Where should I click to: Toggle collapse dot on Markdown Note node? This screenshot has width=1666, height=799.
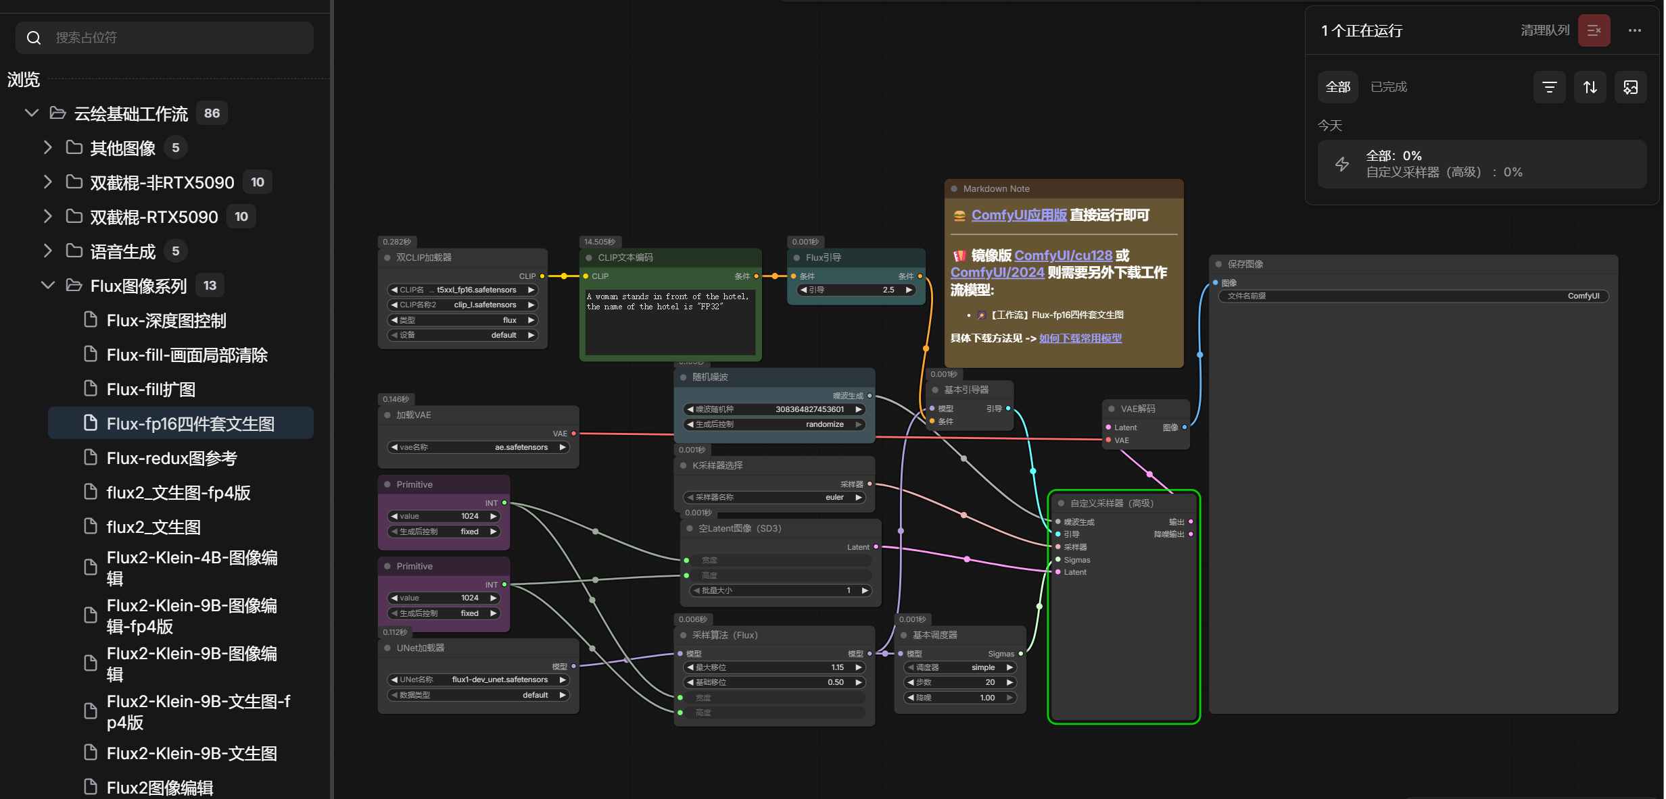(954, 188)
